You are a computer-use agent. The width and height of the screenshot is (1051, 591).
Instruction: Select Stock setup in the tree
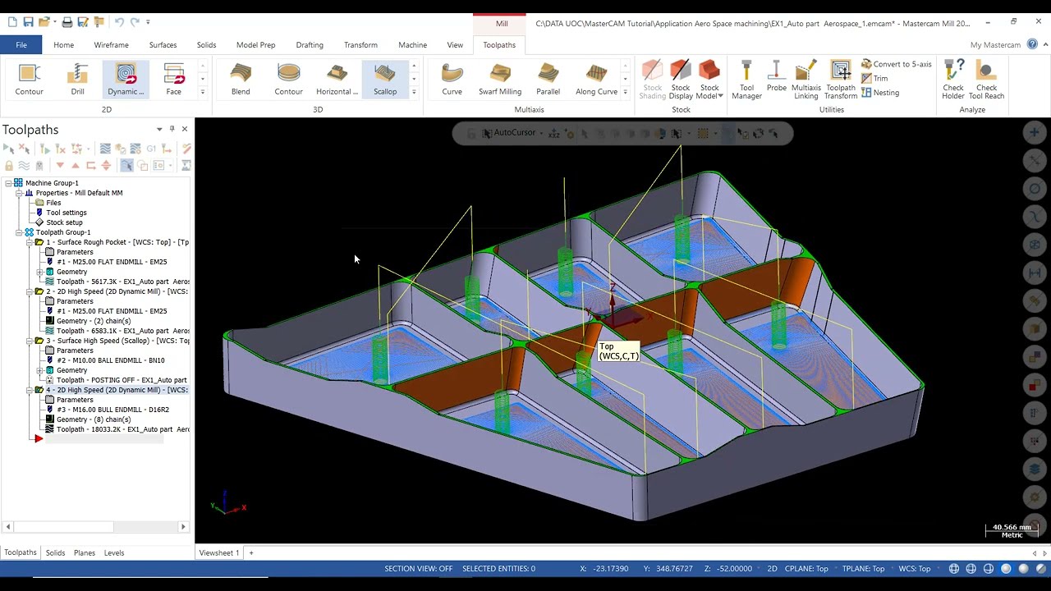click(64, 222)
